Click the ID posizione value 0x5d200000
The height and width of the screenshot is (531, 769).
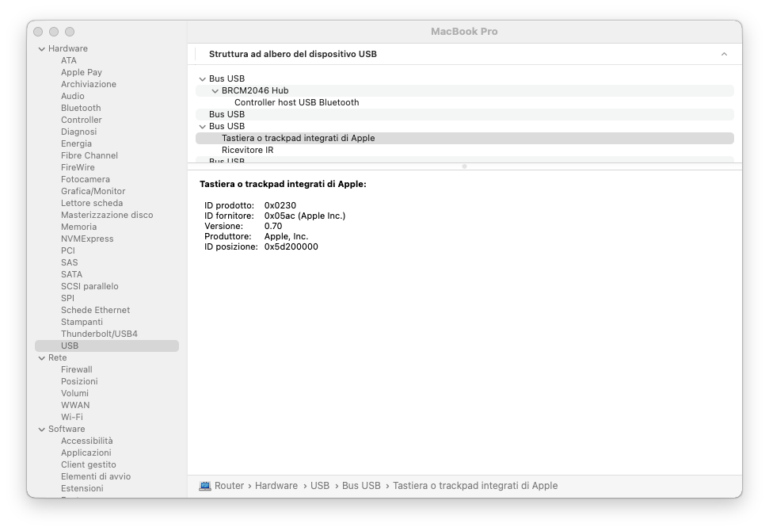coord(291,246)
